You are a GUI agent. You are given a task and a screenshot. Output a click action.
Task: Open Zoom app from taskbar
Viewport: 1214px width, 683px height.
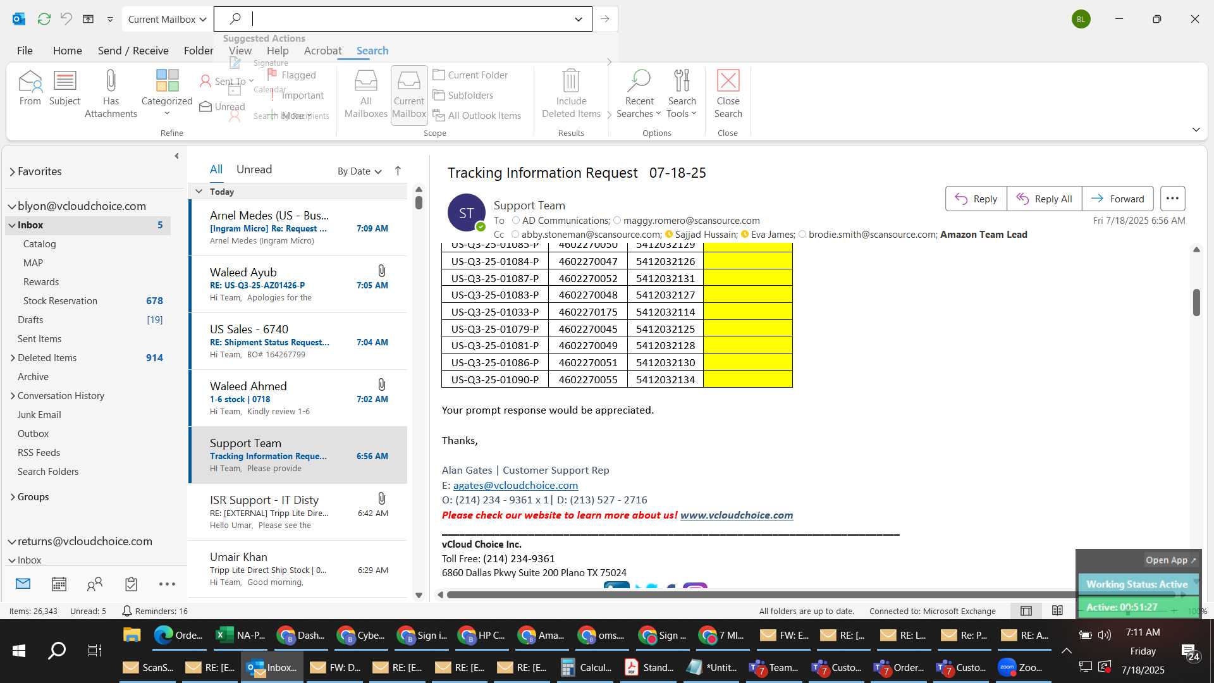(x=1021, y=667)
